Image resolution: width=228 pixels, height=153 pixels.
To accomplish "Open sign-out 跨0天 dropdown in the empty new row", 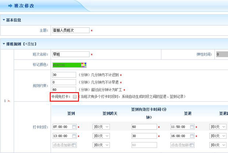I will (218, 145).
